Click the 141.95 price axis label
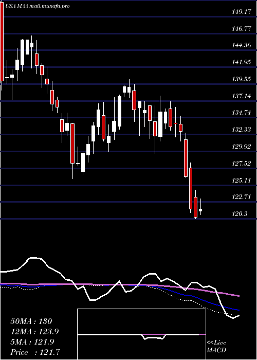The width and height of the screenshot is (257, 360). click(x=242, y=62)
